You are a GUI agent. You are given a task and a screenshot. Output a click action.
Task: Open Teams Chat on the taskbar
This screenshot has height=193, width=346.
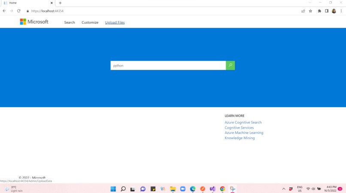click(143, 189)
